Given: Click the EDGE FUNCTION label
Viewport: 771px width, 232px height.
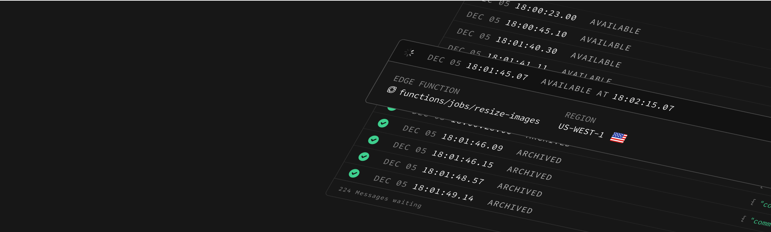Looking at the screenshot, I should click(427, 85).
